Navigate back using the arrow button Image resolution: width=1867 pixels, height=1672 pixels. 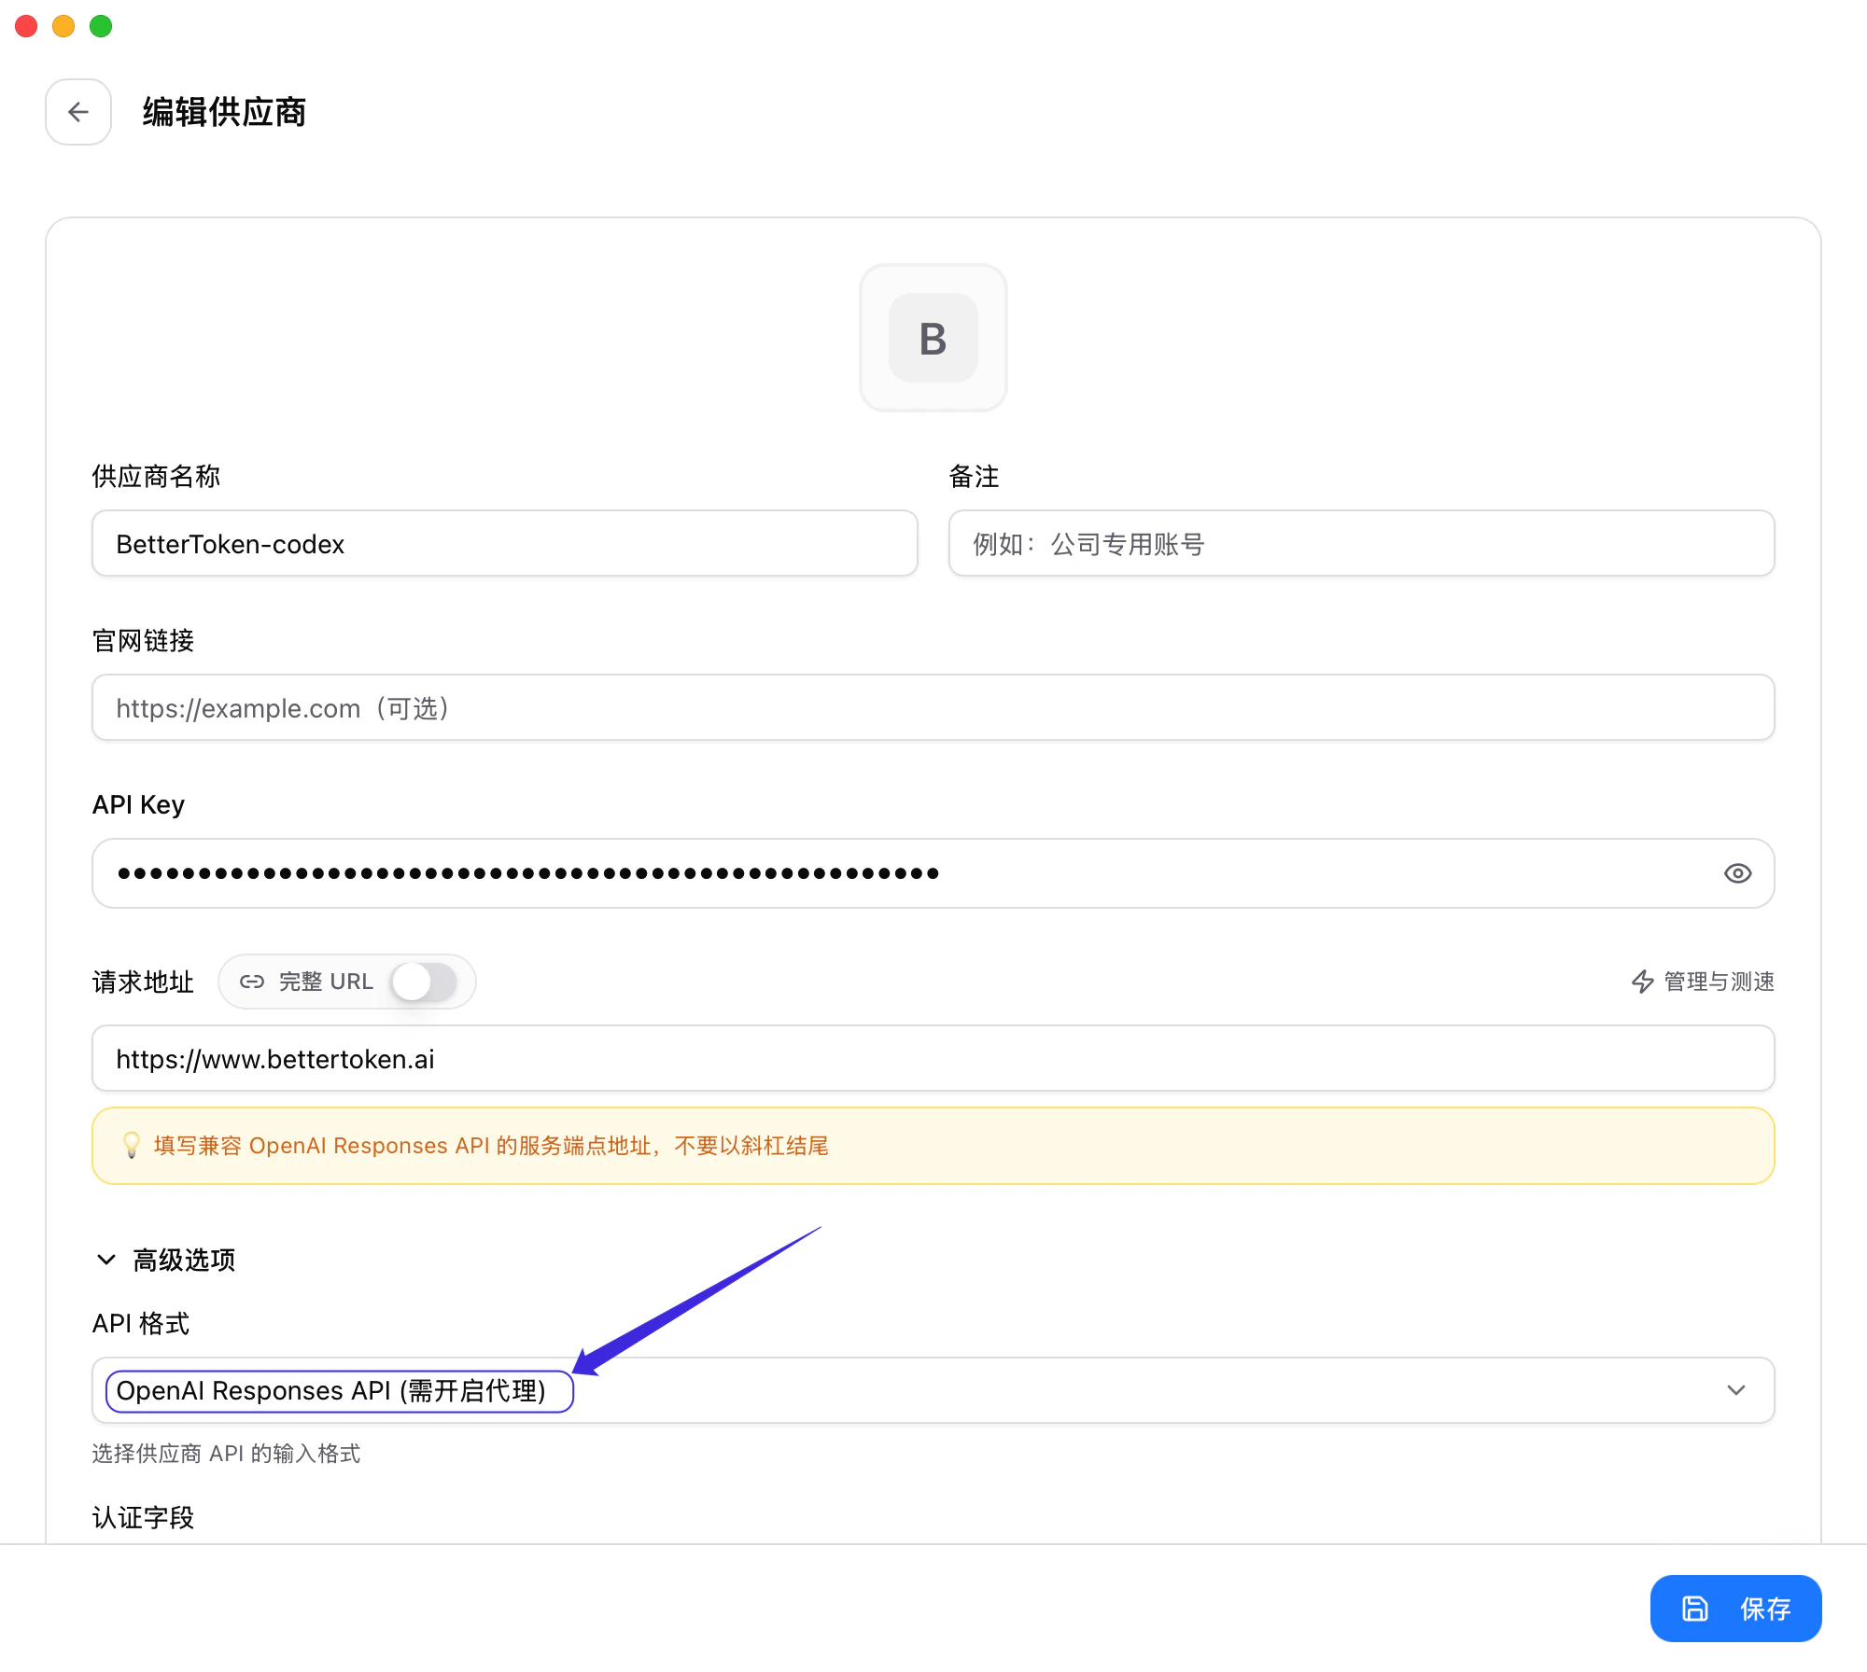coord(77,112)
